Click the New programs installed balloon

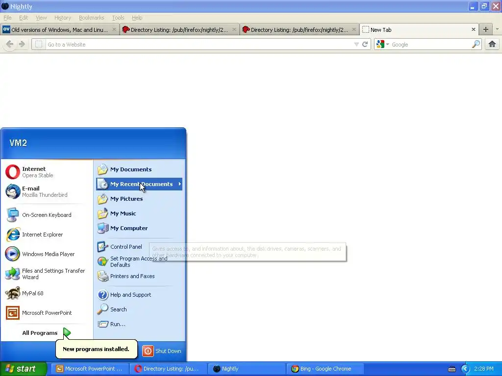tap(96, 349)
